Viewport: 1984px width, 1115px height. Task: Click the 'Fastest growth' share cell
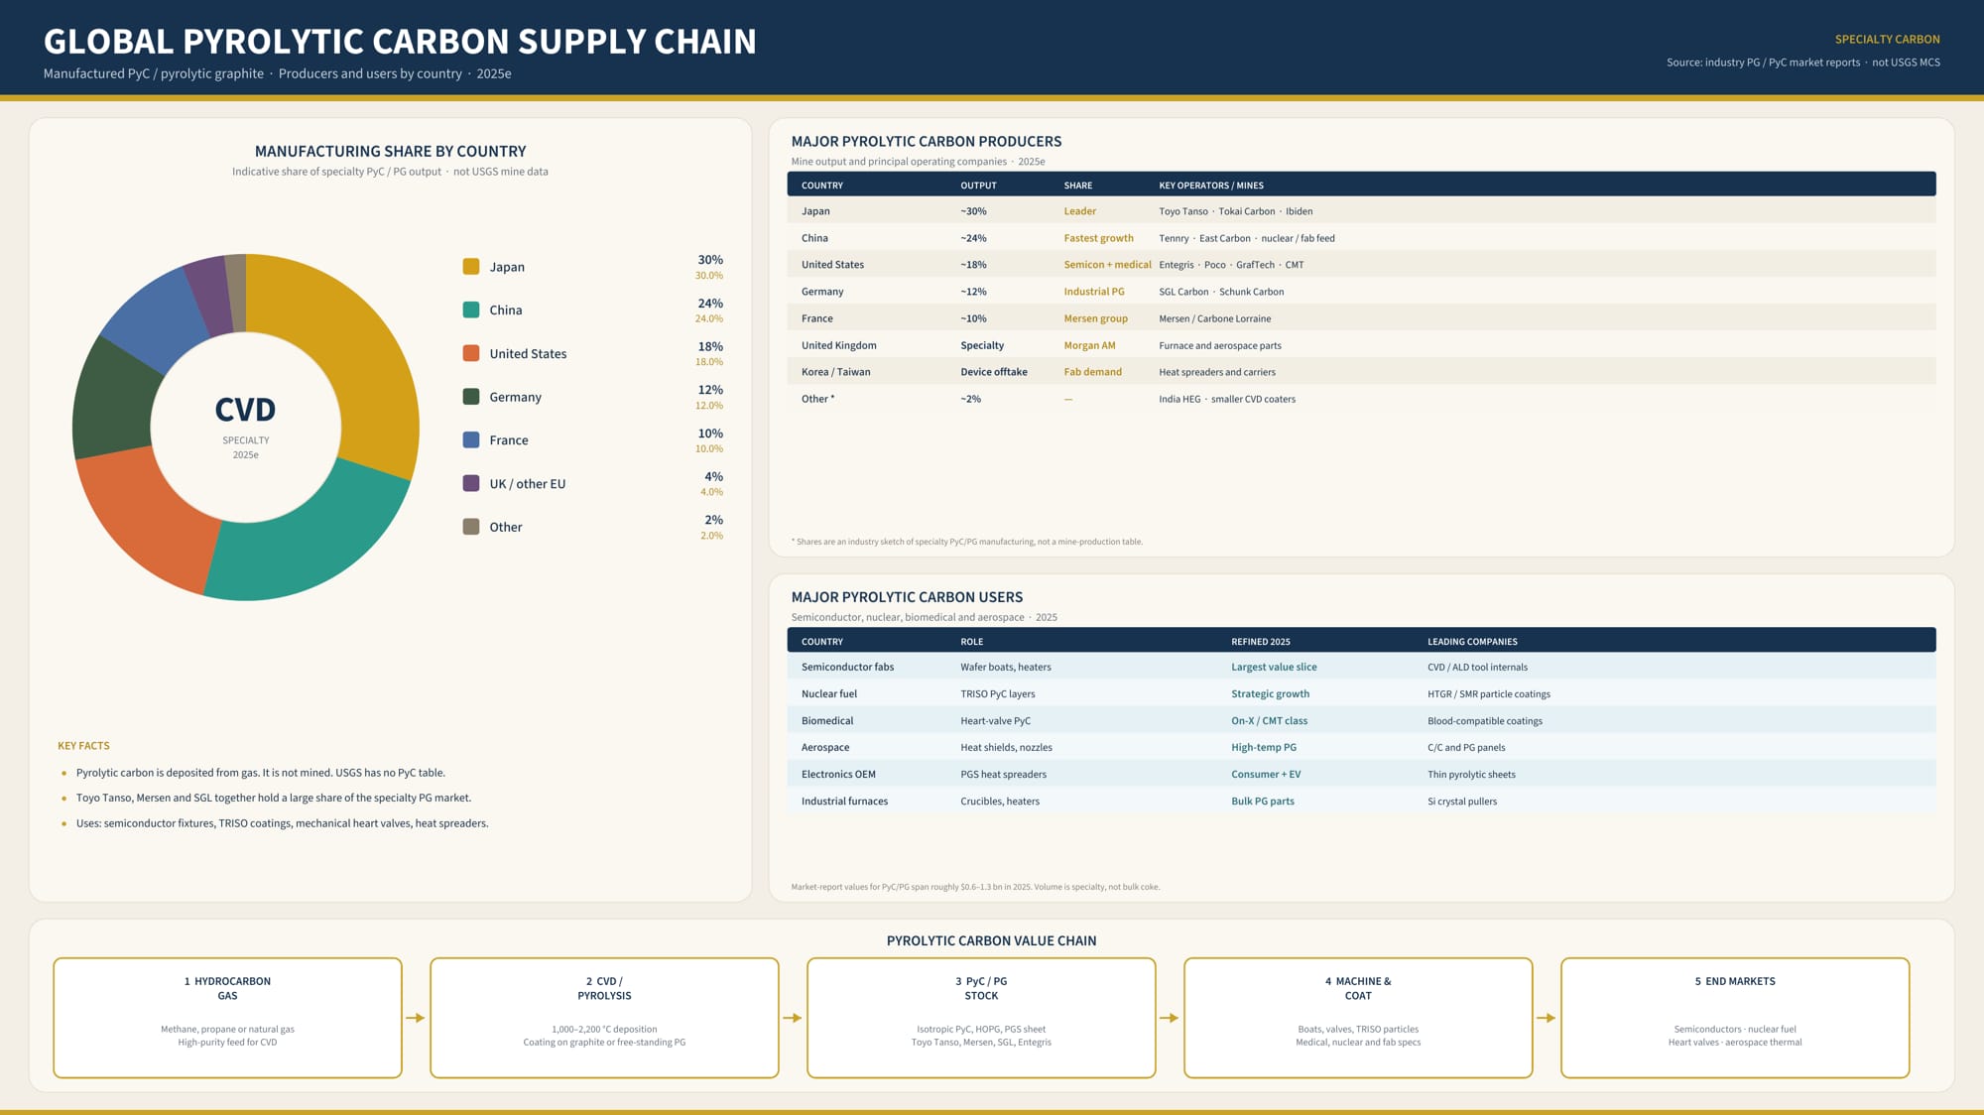1098,238
